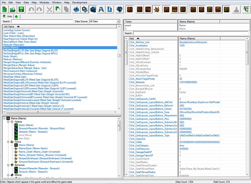This screenshot has height=184, width=251.
Task: Focus the field list Search box
Action: coord(191,33)
